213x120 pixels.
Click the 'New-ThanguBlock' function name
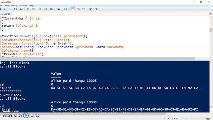(x=35, y=36)
